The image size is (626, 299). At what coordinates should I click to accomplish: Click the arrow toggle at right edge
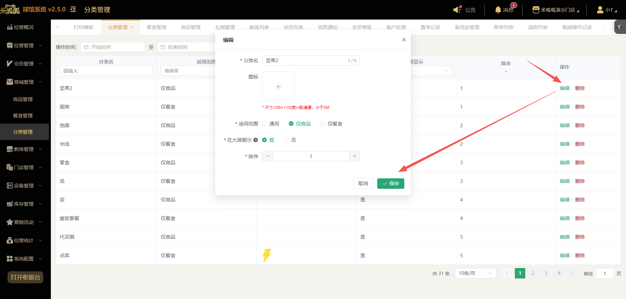click(x=620, y=27)
